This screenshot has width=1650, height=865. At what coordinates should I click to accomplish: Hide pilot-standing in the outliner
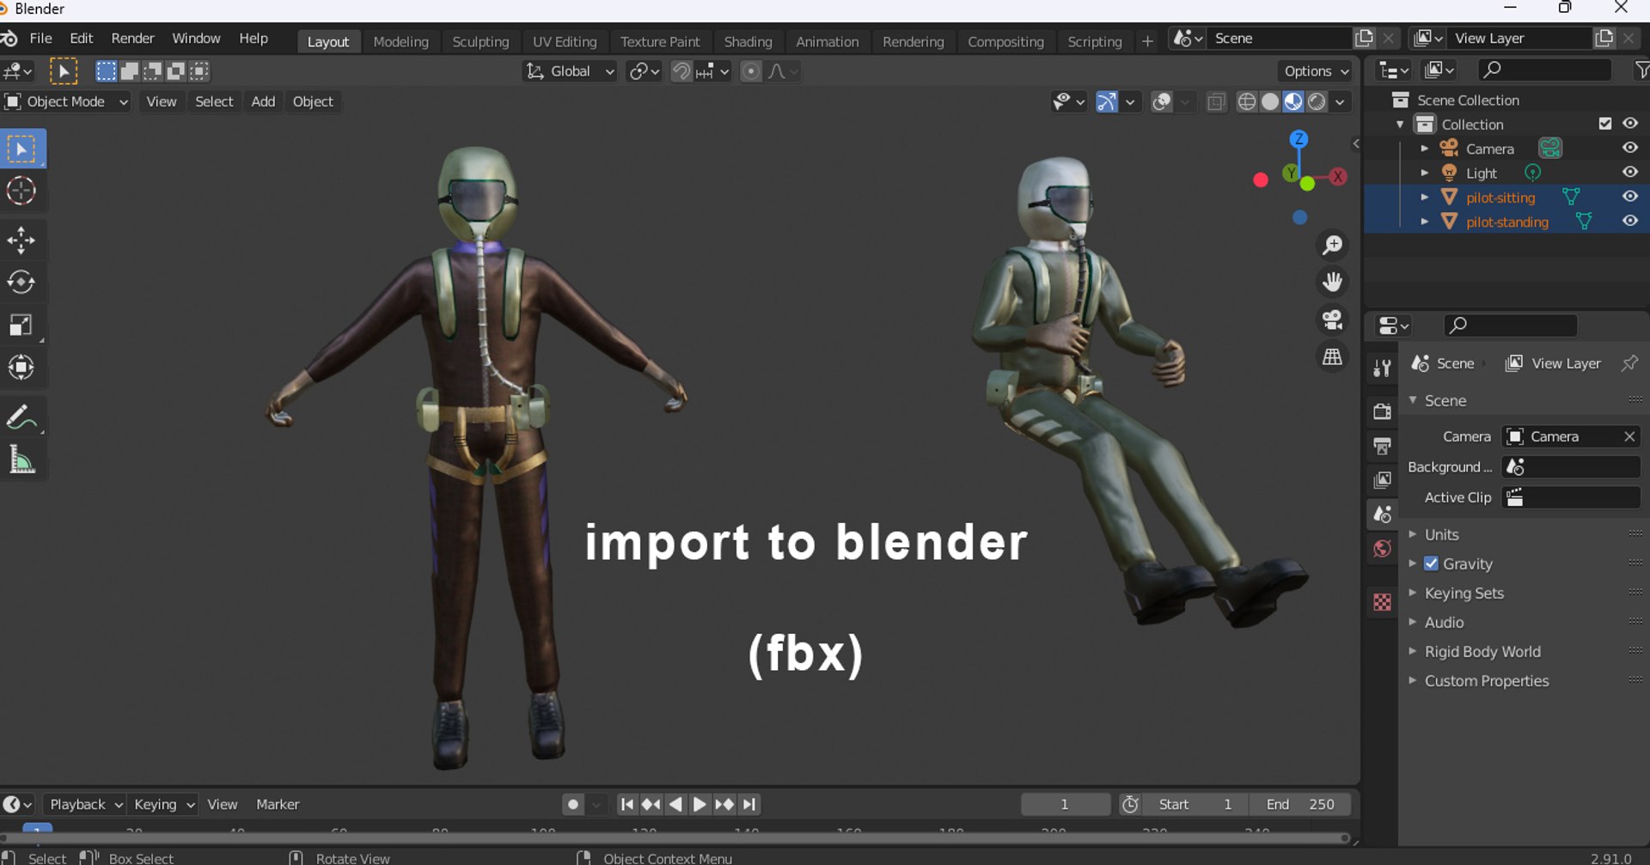pos(1629,221)
